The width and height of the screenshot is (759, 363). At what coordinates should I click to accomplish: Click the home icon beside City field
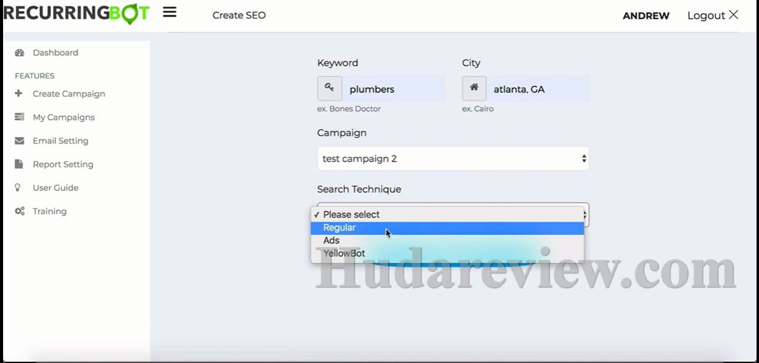point(474,89)
